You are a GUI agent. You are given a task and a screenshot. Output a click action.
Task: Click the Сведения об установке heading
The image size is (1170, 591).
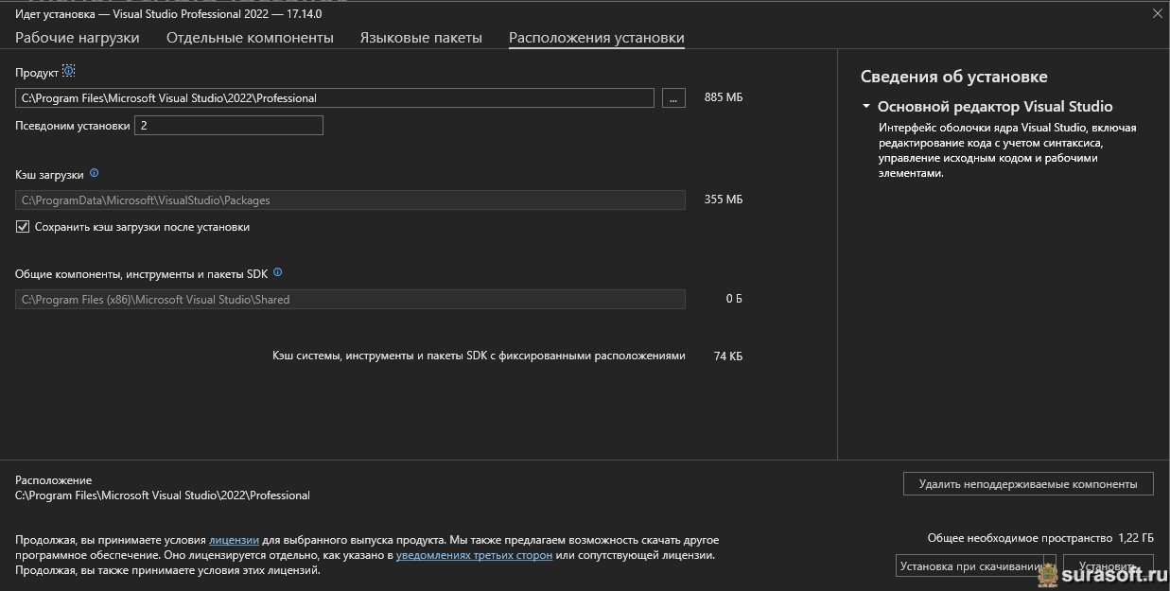(953, 77)
